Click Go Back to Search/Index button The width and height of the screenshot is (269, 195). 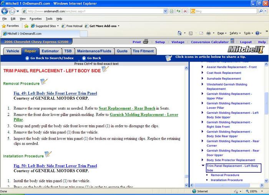50,58
